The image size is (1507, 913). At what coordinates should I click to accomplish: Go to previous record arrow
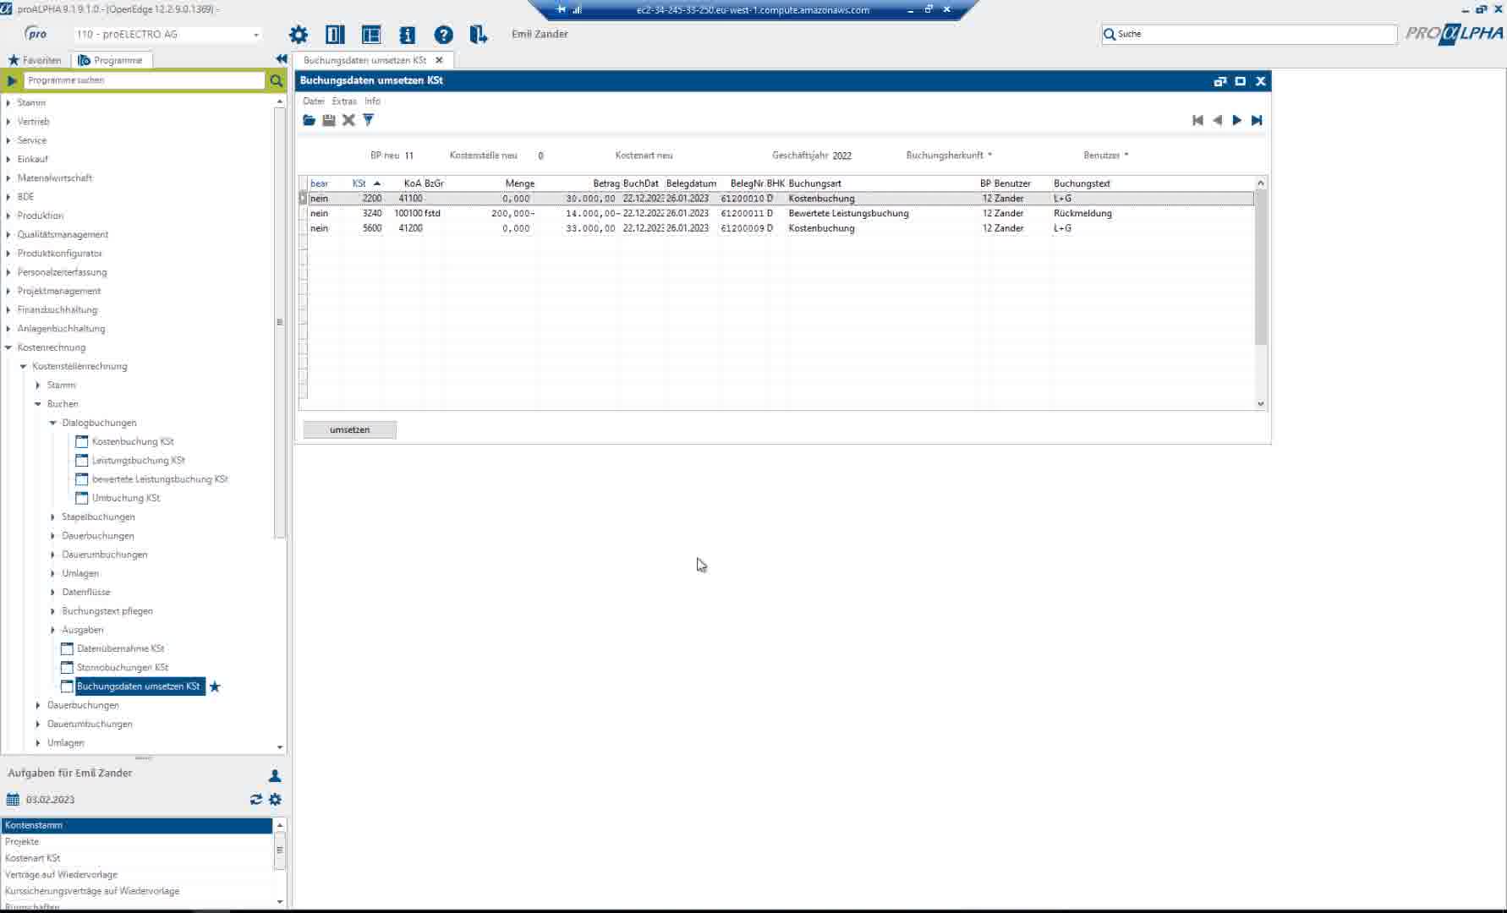[x=1217, y=120]
